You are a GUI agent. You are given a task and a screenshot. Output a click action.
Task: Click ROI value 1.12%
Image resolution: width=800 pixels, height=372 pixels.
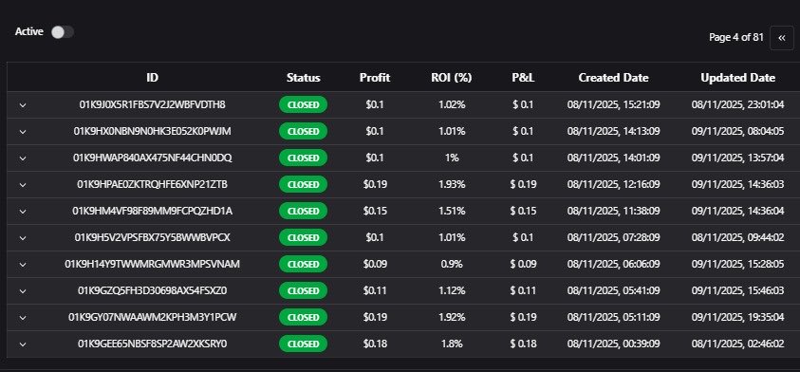point(452,290)
